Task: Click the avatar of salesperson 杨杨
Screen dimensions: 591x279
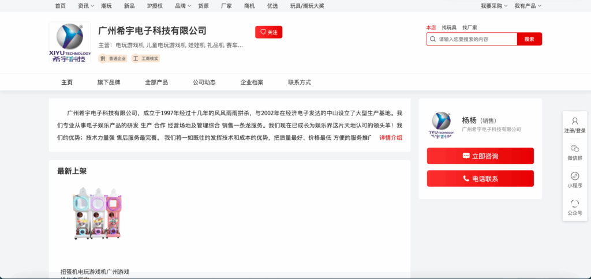Action: point(441,125)
